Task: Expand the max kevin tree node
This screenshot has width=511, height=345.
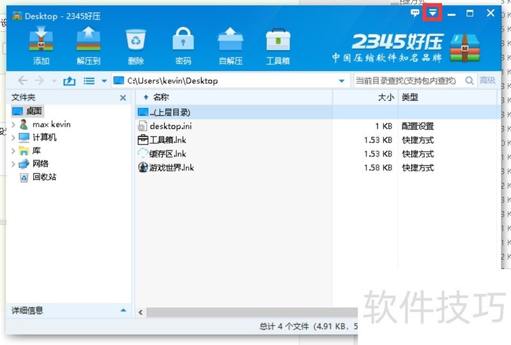Action: coord(13,125)
